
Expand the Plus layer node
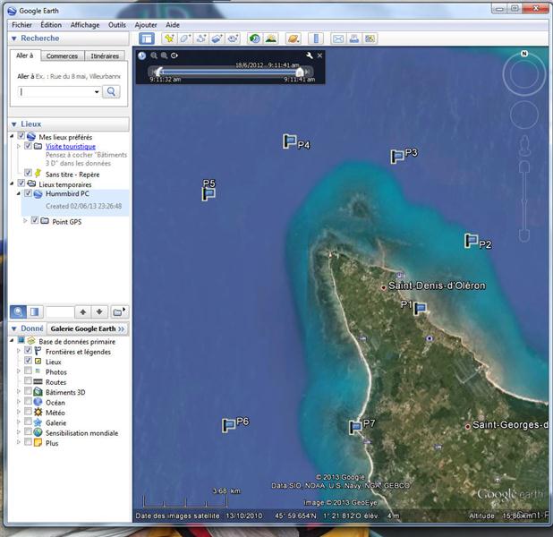[18, 442]
